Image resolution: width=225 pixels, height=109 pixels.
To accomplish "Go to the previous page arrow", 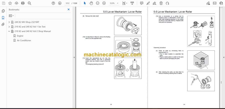I will click(x=53, y=3).
